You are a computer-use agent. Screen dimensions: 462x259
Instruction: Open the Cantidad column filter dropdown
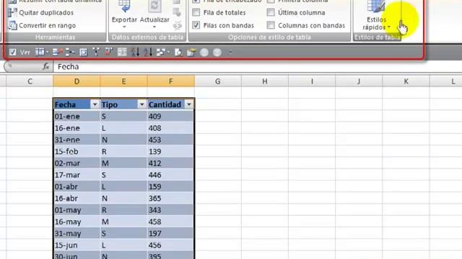[x=189, y=104]
